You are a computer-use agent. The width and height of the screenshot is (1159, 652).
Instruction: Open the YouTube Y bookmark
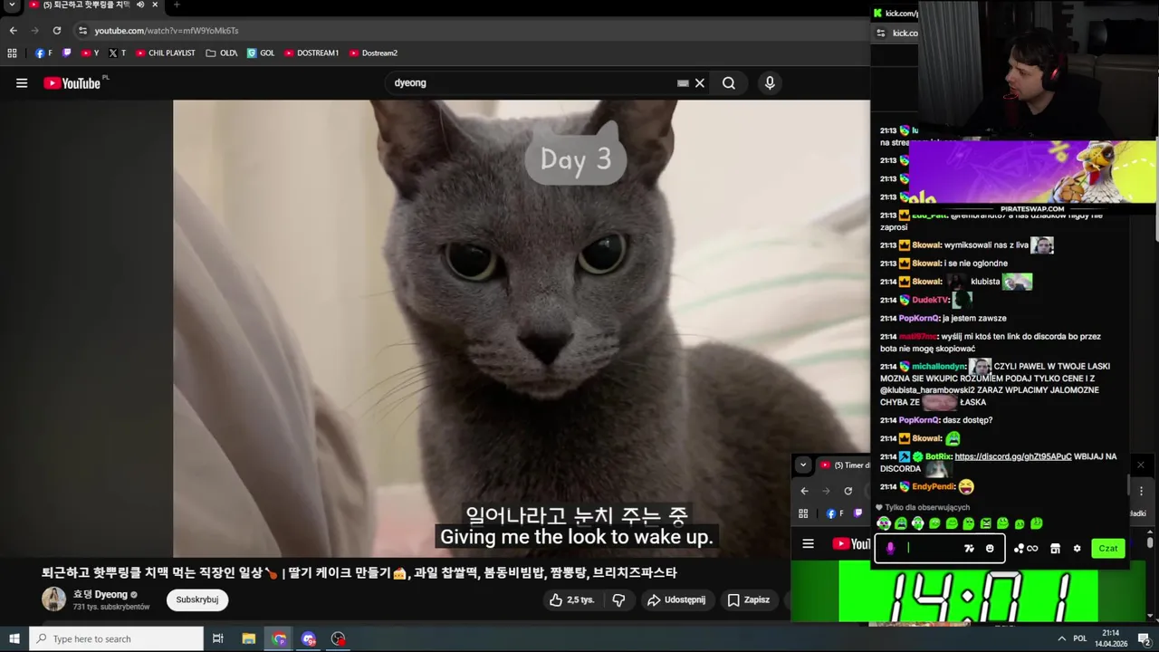click(x=91, y=53)
